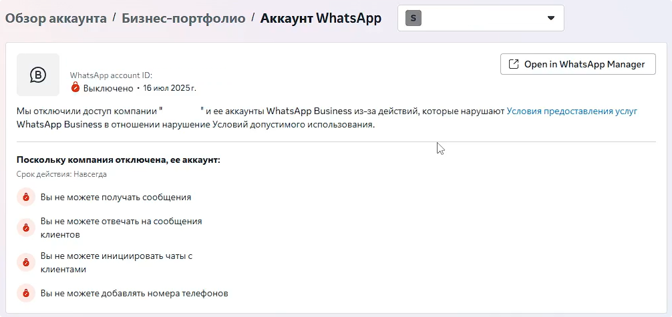
Task: Click the restriction icon beside "получать сообщения"
Action: click(x=25, y=198)
